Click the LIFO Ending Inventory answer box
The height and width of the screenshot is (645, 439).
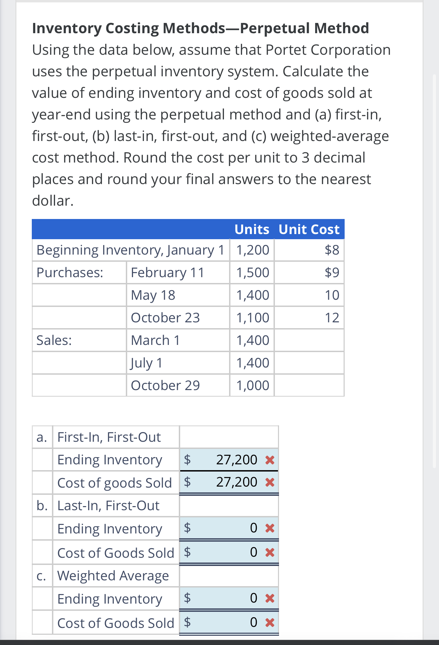229,529
